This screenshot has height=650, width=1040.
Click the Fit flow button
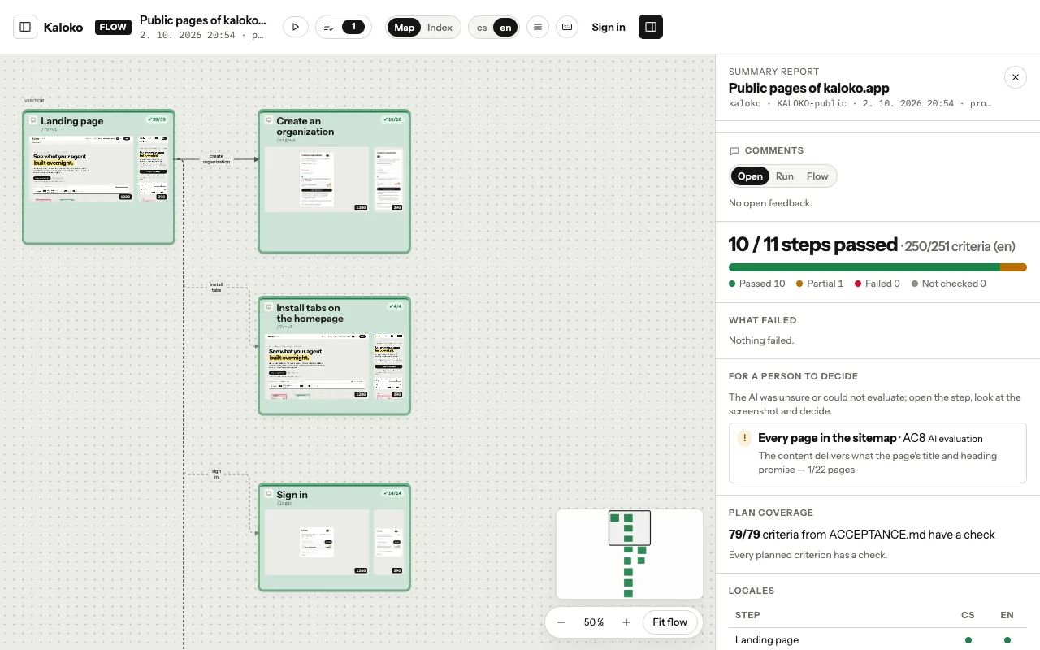[670, 622]
